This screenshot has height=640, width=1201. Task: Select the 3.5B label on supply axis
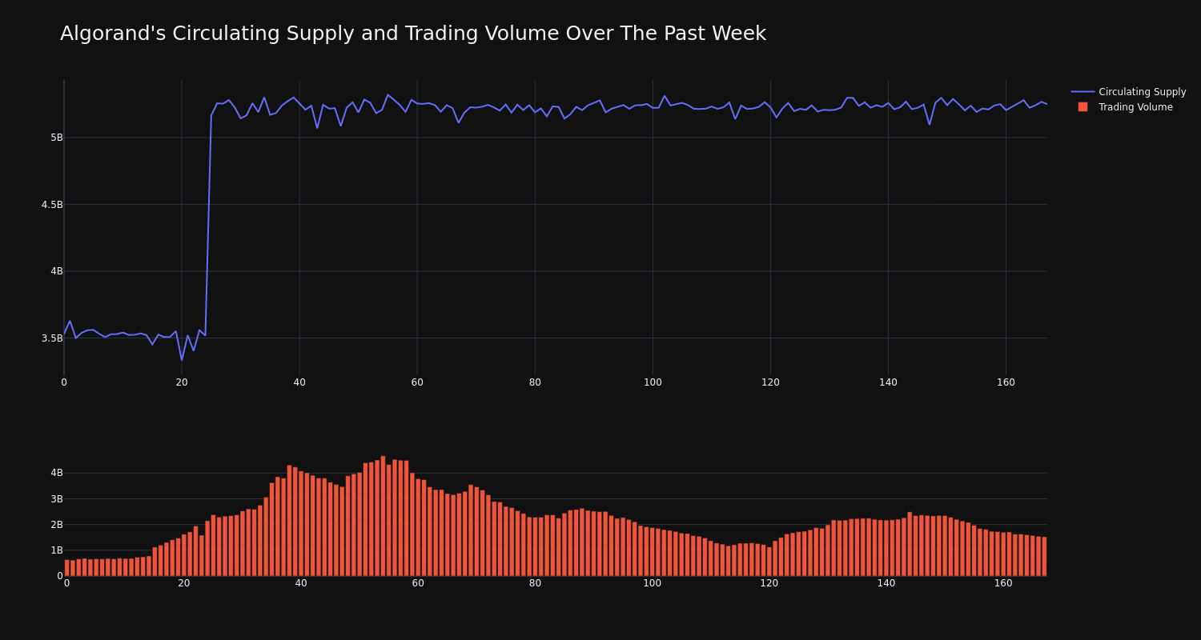[52, 338]
